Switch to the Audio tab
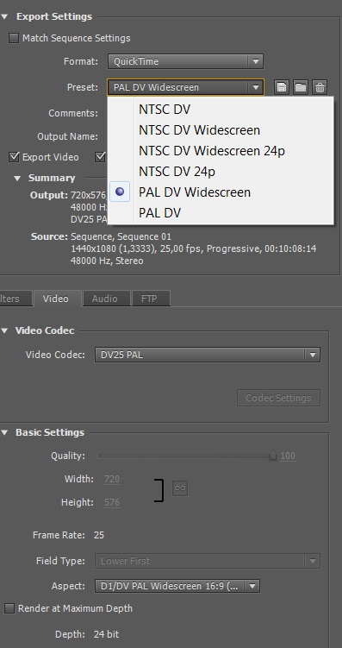 (x=105, y=299)
